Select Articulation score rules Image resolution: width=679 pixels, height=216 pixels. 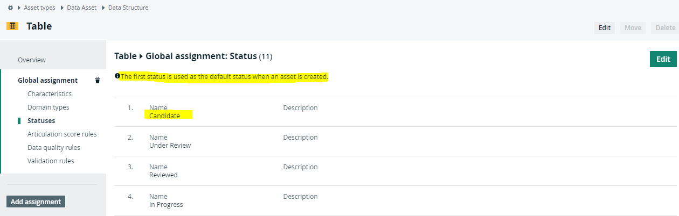(x=62, y=134)
